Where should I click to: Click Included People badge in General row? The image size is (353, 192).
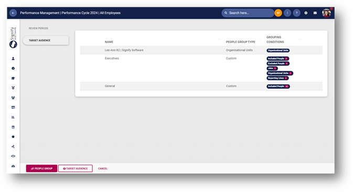tap(279, 86)
